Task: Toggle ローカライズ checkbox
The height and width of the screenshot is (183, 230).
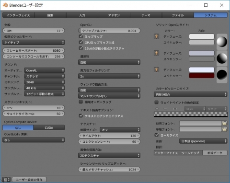Action: (x=157, y=135)
